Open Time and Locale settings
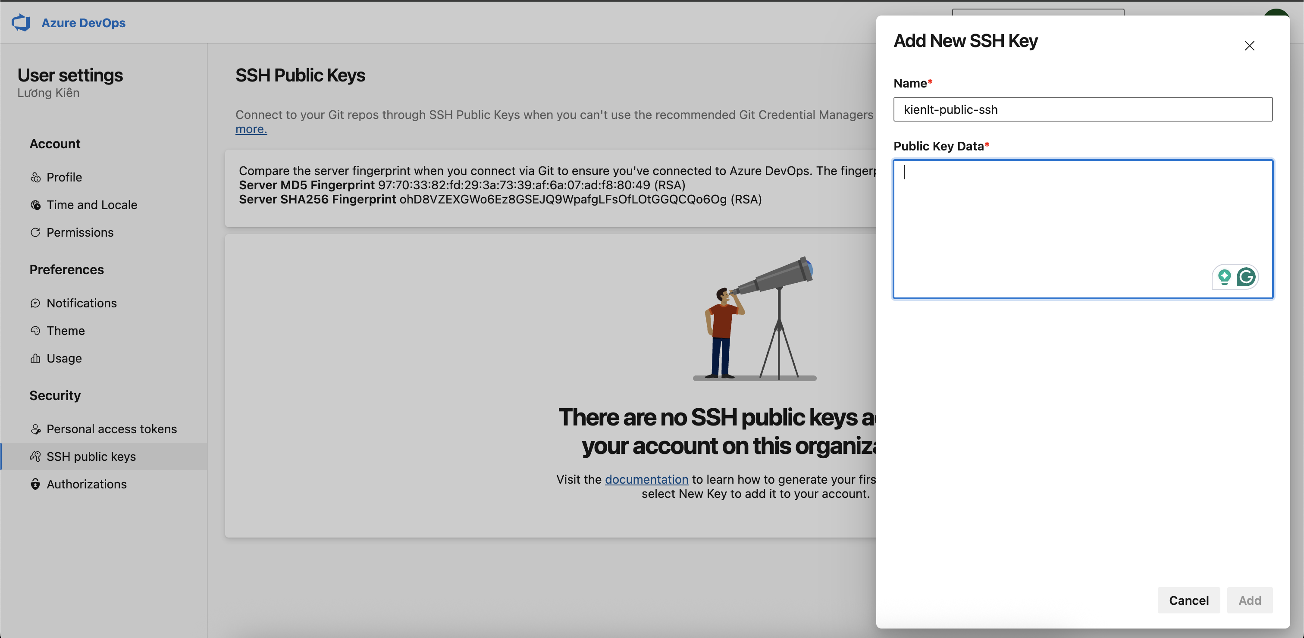 [x=104, y=205]
